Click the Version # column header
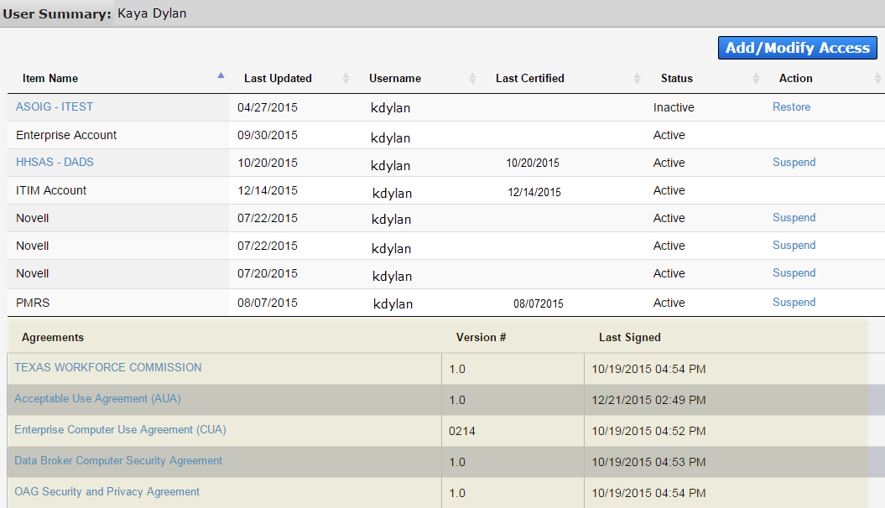 pos(481,337)
